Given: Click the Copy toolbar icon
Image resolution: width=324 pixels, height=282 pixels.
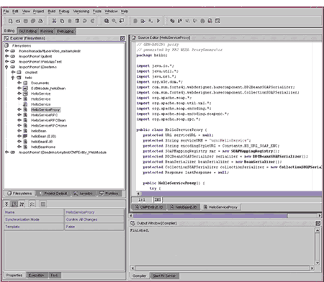Looking at the screenshot, I should [62, 21].
